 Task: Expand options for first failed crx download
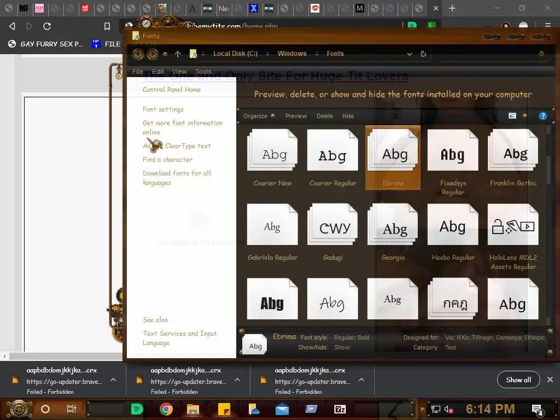113,380
